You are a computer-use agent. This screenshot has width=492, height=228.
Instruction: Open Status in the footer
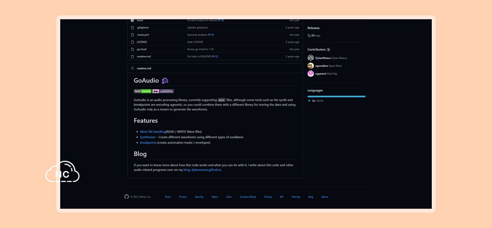[215, 197]
